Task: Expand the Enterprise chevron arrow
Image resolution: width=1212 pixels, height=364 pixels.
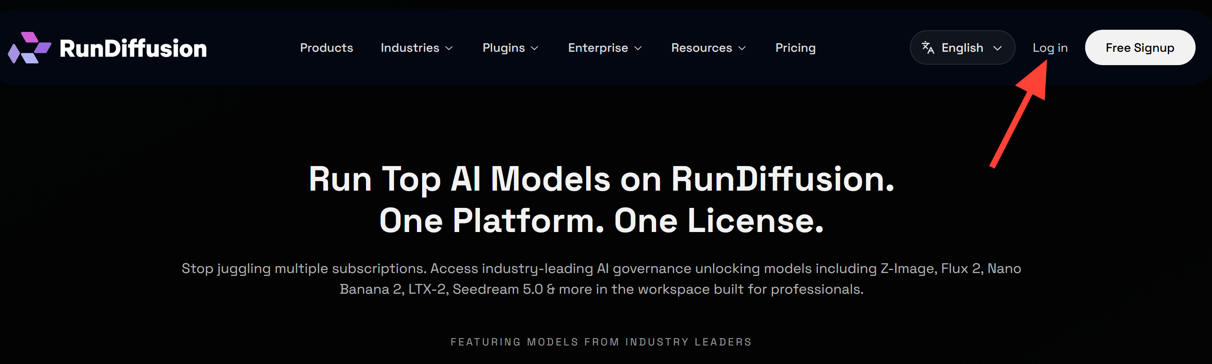Action: coord(638,48)
